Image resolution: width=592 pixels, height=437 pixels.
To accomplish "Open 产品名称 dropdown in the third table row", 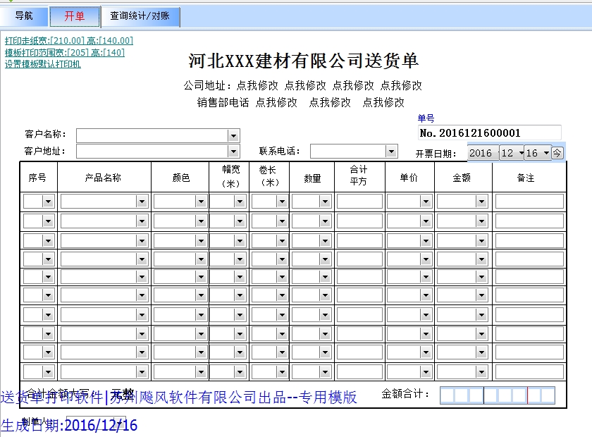I will click(142, 240).
